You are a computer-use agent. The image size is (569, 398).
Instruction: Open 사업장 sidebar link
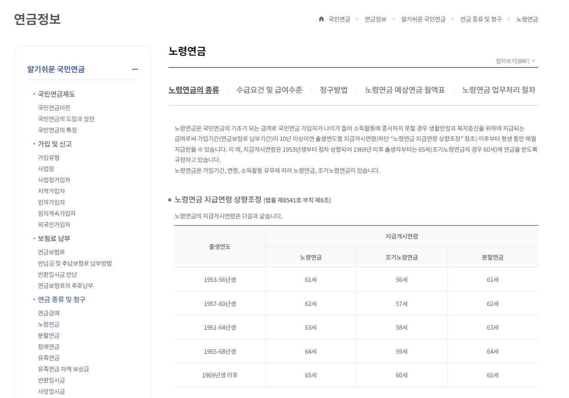click(x=46, y=169)
